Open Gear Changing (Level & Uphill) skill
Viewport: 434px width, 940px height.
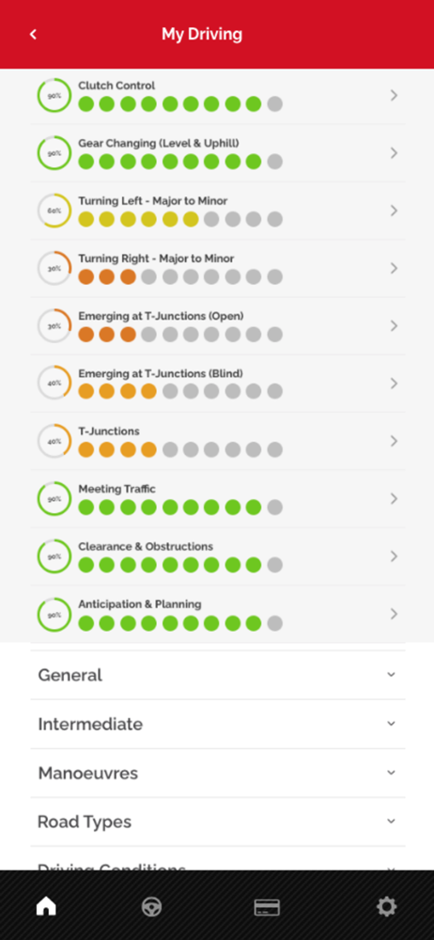coord(218,153)
